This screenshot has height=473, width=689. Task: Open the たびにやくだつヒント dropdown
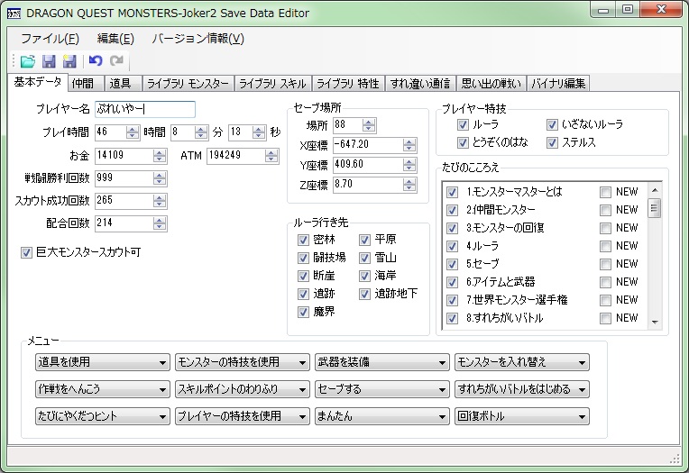(x=103, y=416)
